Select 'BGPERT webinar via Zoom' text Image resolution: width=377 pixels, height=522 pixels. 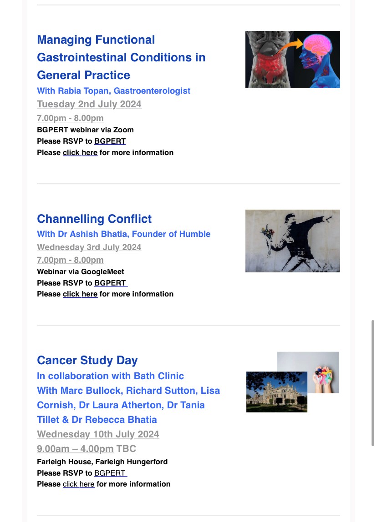pyautogui.click(x=85, y=130)
